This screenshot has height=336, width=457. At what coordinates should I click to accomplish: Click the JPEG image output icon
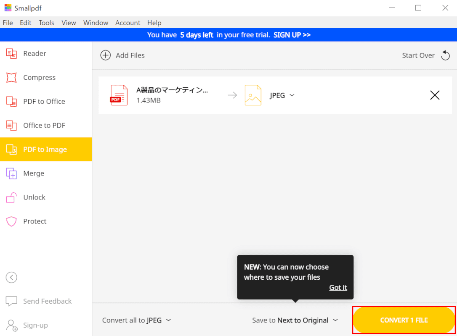pyautogui.click(x=253, y=95)
